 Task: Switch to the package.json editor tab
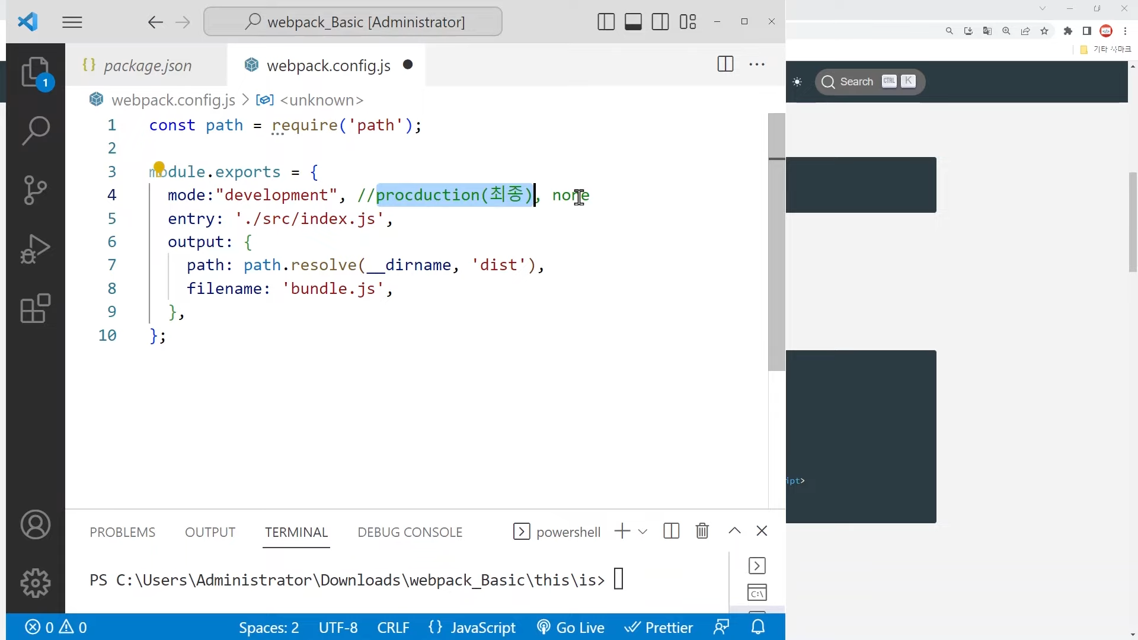point(147,65)
